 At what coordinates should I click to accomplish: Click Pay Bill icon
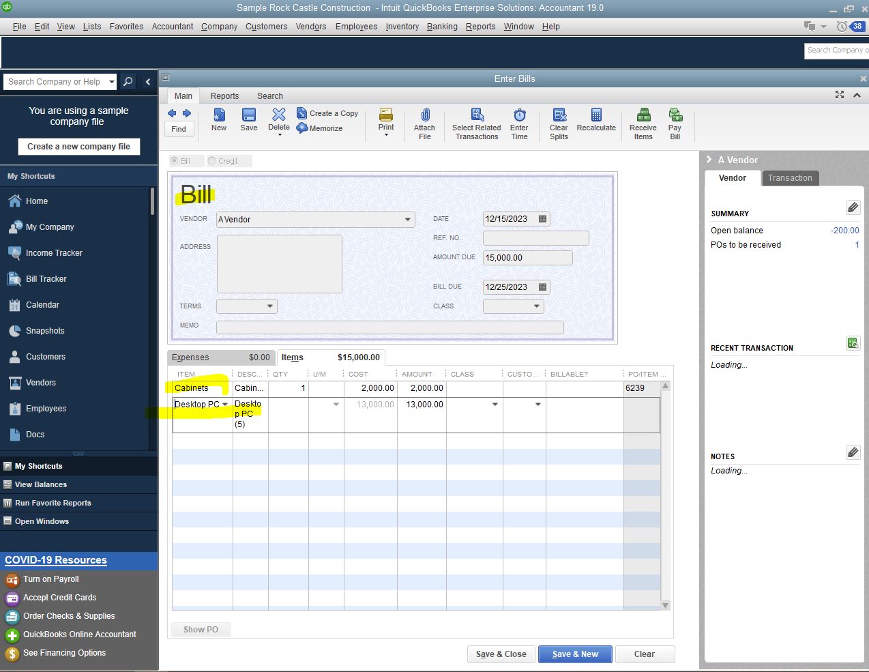coord(675,115)
